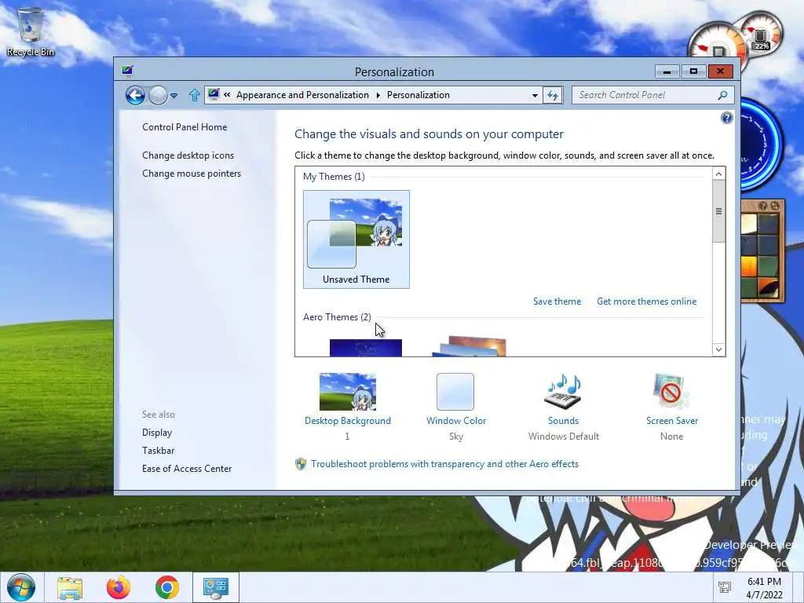804x603 pixels.
Task: Open Desktop Background settings icon
Action: (348, 392)
